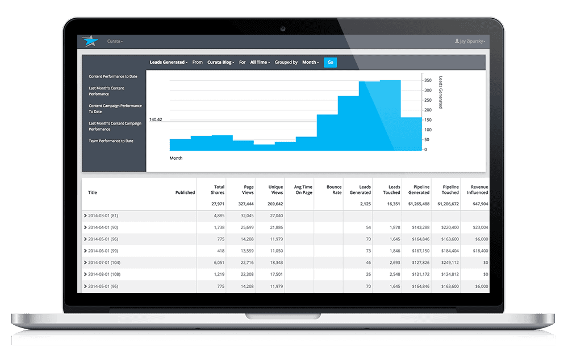Click the tallest bar in the chart
568x348 pixels.
(390, 115)
